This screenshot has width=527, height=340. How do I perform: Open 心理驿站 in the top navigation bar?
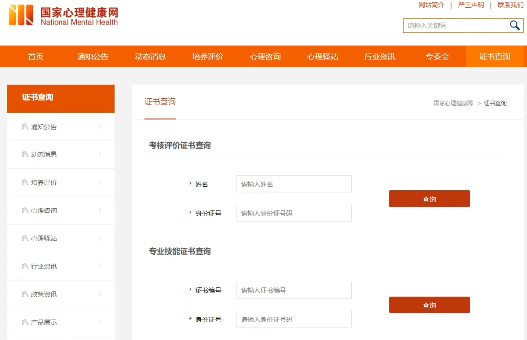(x=323, y=57)
